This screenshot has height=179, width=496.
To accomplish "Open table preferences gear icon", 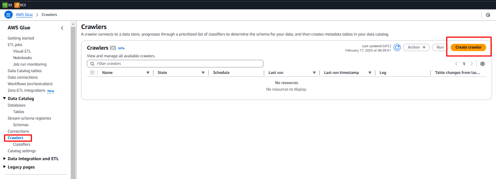I will click(483, 64).
